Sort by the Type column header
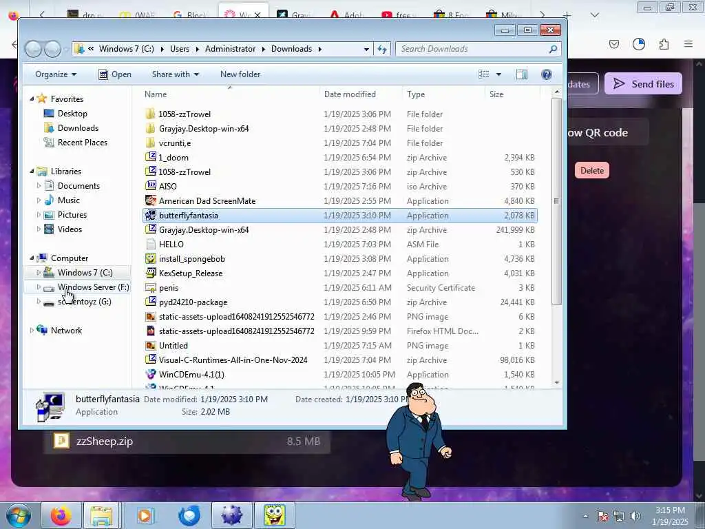 (x=416, y=94)
